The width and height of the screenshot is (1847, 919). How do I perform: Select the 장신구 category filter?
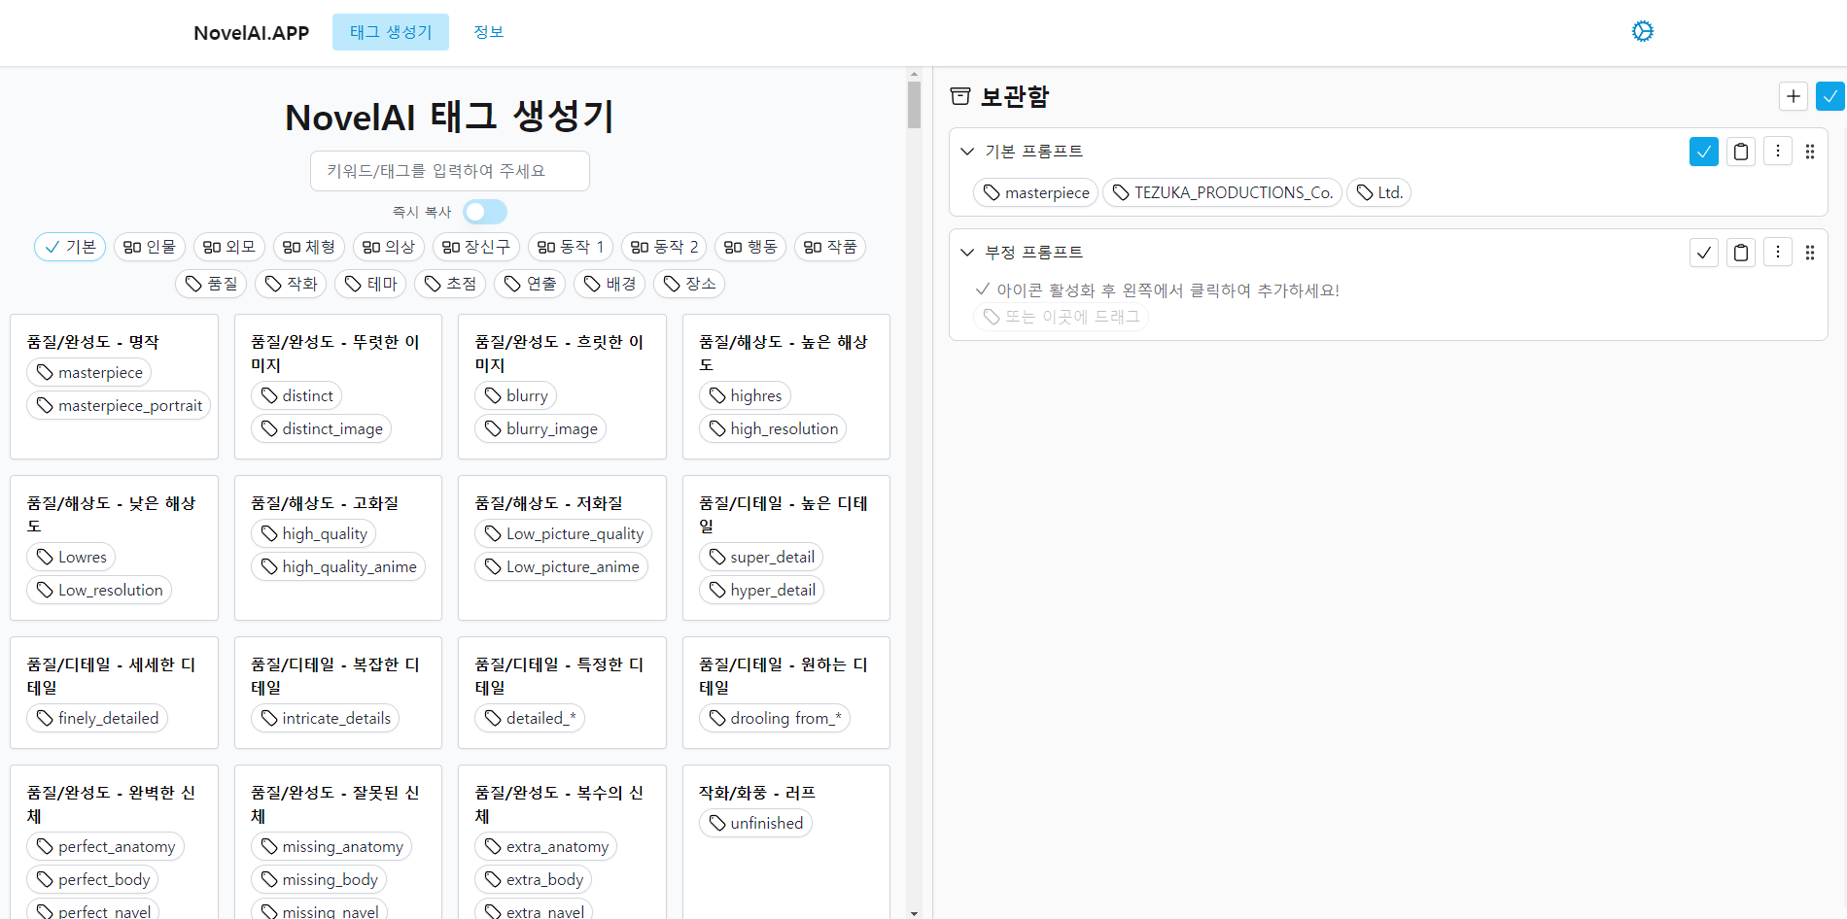coord(476,247)
